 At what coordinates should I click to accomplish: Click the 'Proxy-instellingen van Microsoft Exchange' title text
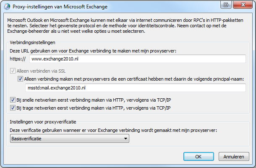click(60, 7)
